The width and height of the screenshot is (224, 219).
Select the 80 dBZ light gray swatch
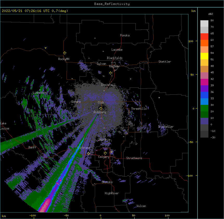(x=204, y=24)
